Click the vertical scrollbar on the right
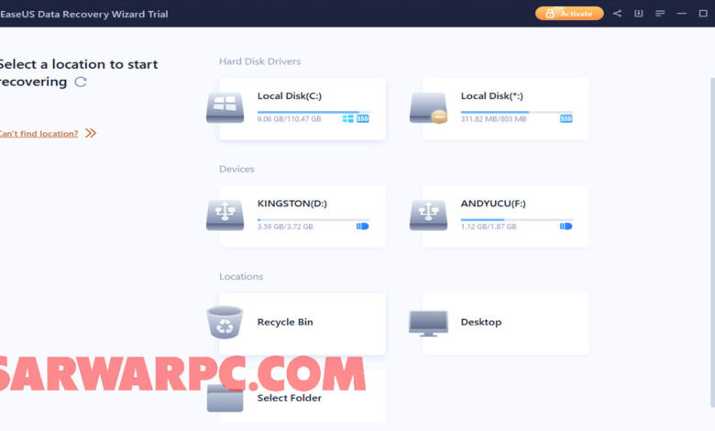Image resolution: width=715 pixels, height=431 pixels. pyautogui.click(x=712, y=242)
